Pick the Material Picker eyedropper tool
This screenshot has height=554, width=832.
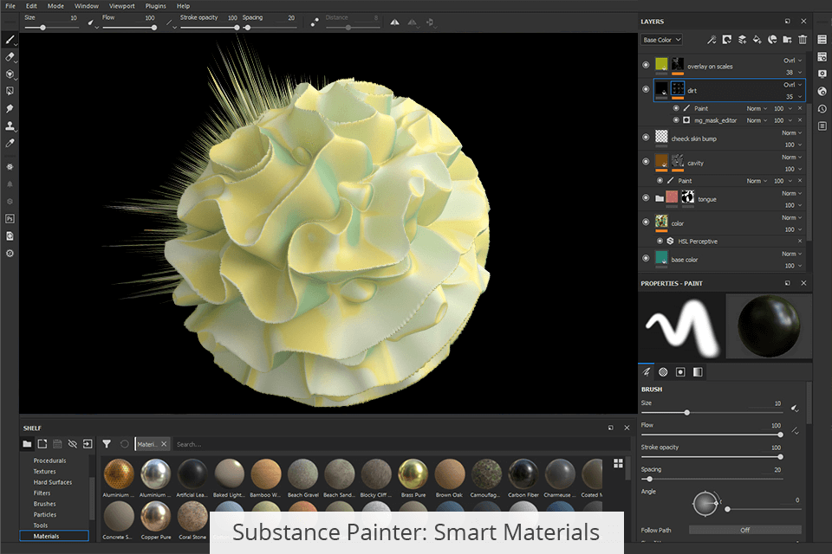point(10,143)
